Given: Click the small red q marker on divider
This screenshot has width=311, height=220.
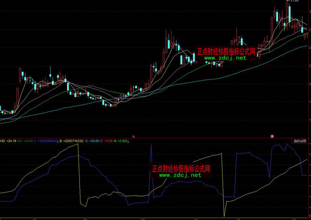Looking at the screenshot, I should (133, 137).
